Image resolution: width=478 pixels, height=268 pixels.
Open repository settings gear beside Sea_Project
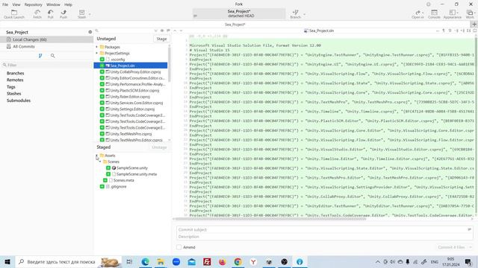point(90,32)
